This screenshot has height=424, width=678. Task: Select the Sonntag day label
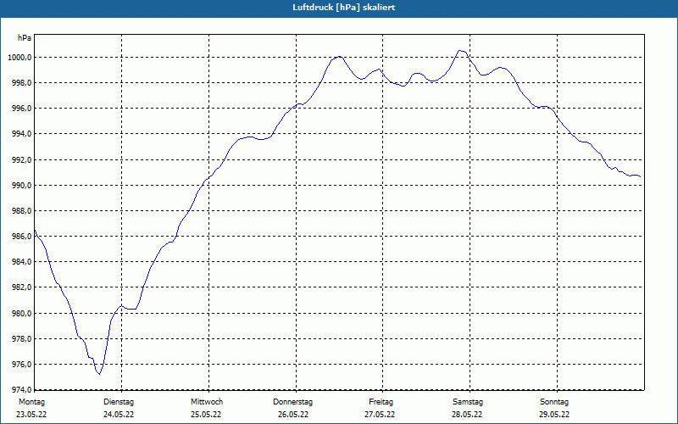point(554,402)
